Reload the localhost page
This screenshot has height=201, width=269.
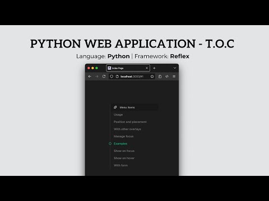pyautogui.click(x=104, y=76)
